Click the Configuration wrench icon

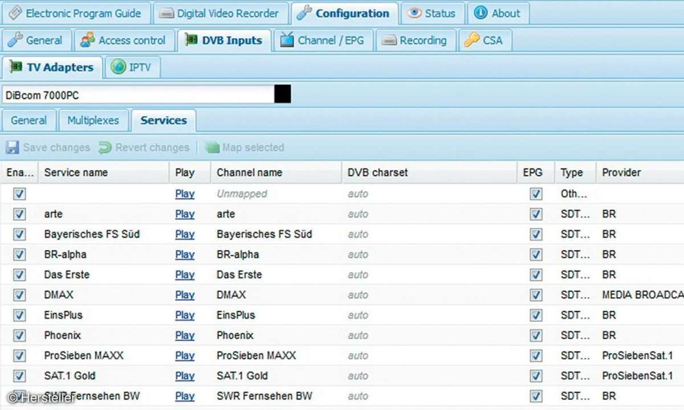[x=304, y=13]
